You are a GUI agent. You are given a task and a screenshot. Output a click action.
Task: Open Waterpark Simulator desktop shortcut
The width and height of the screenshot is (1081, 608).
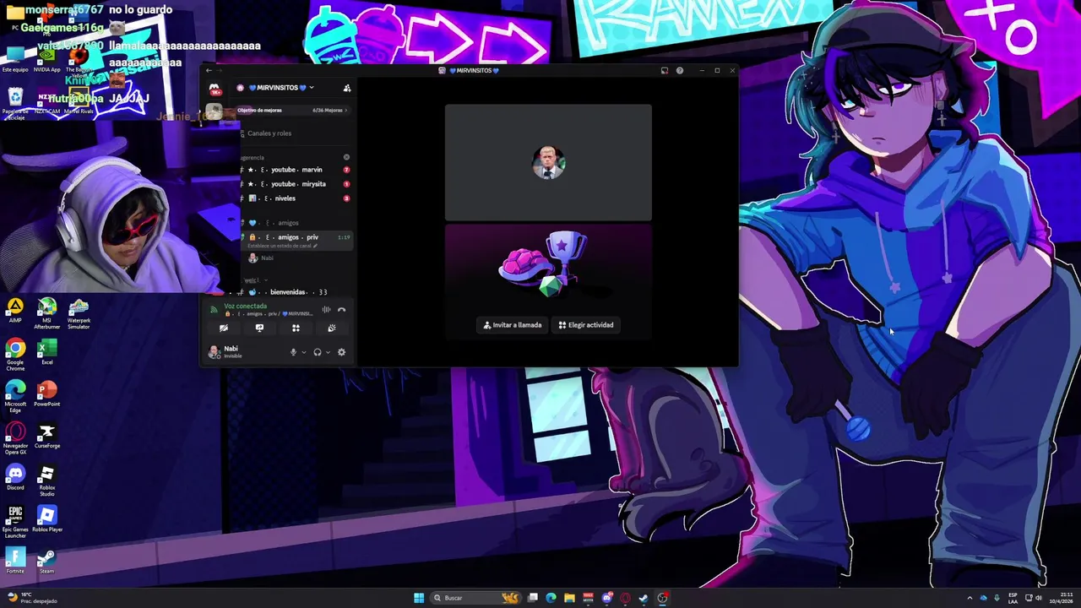79,312
